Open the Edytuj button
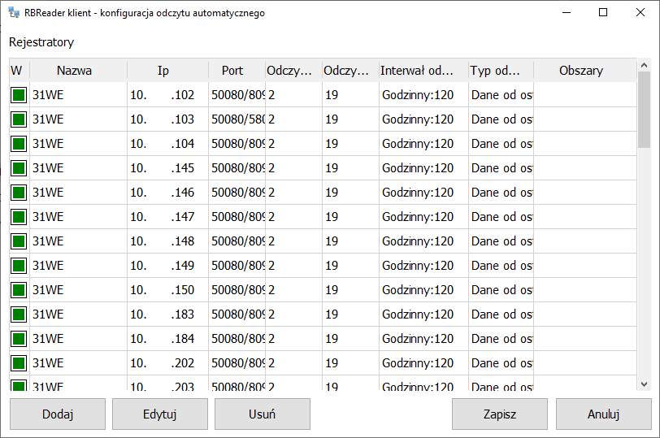This screenshot has height=438, width=660. [x=160, y=414]
